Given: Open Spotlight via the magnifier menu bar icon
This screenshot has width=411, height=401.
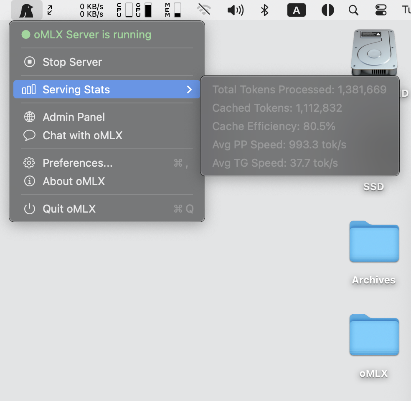Looking at the screenshot, I should point(353,10).
